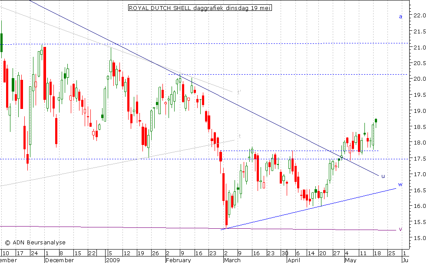Image resolution: width=427 pixels, height=263 pixels.
Task: Select the 22.0 price axis label
Action: click(x=419, y=16)
